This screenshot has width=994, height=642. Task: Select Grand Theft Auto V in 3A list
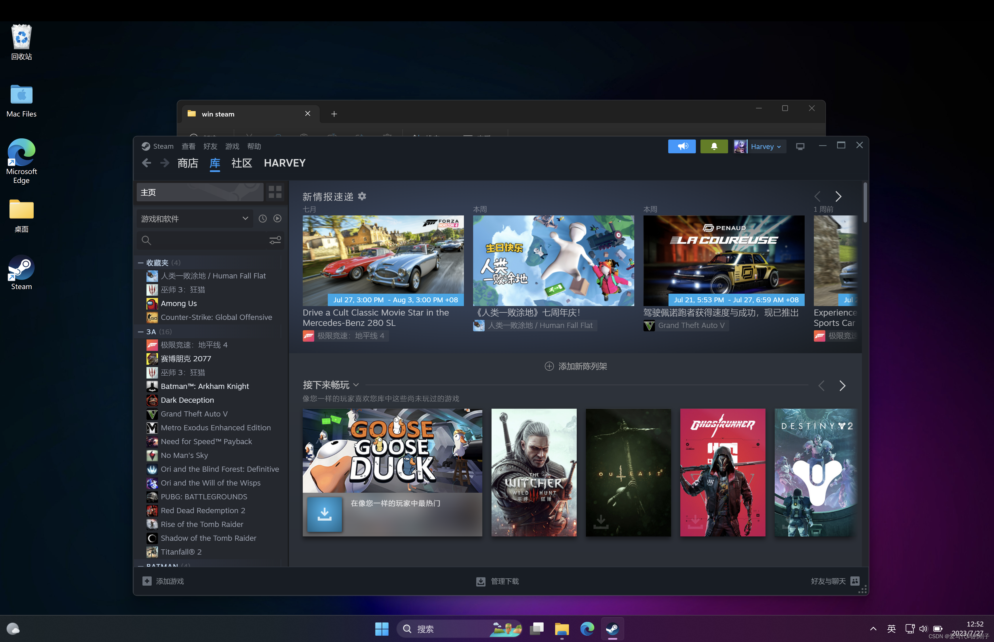tap(194, 414)
